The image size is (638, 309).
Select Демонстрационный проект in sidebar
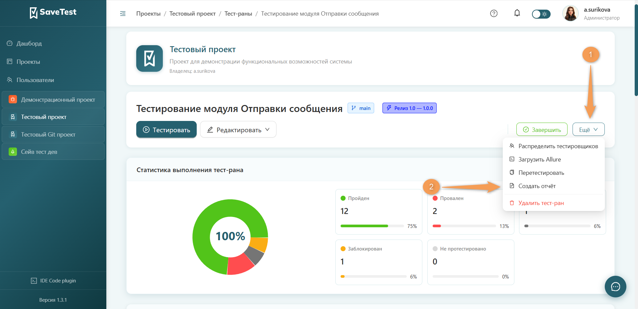[x=53, y=100]
